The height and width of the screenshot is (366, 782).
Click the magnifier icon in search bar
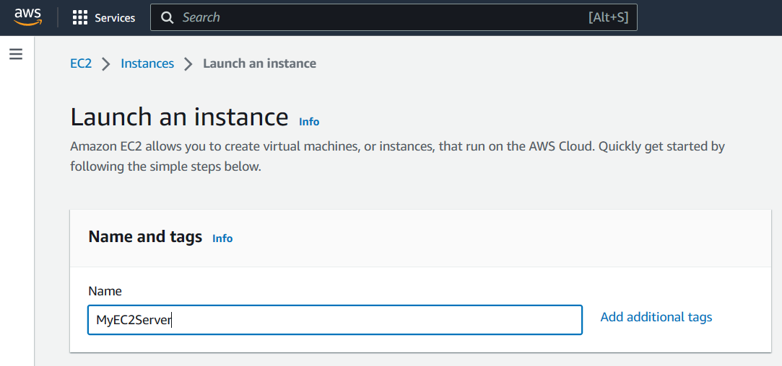(x=168, y=18)
